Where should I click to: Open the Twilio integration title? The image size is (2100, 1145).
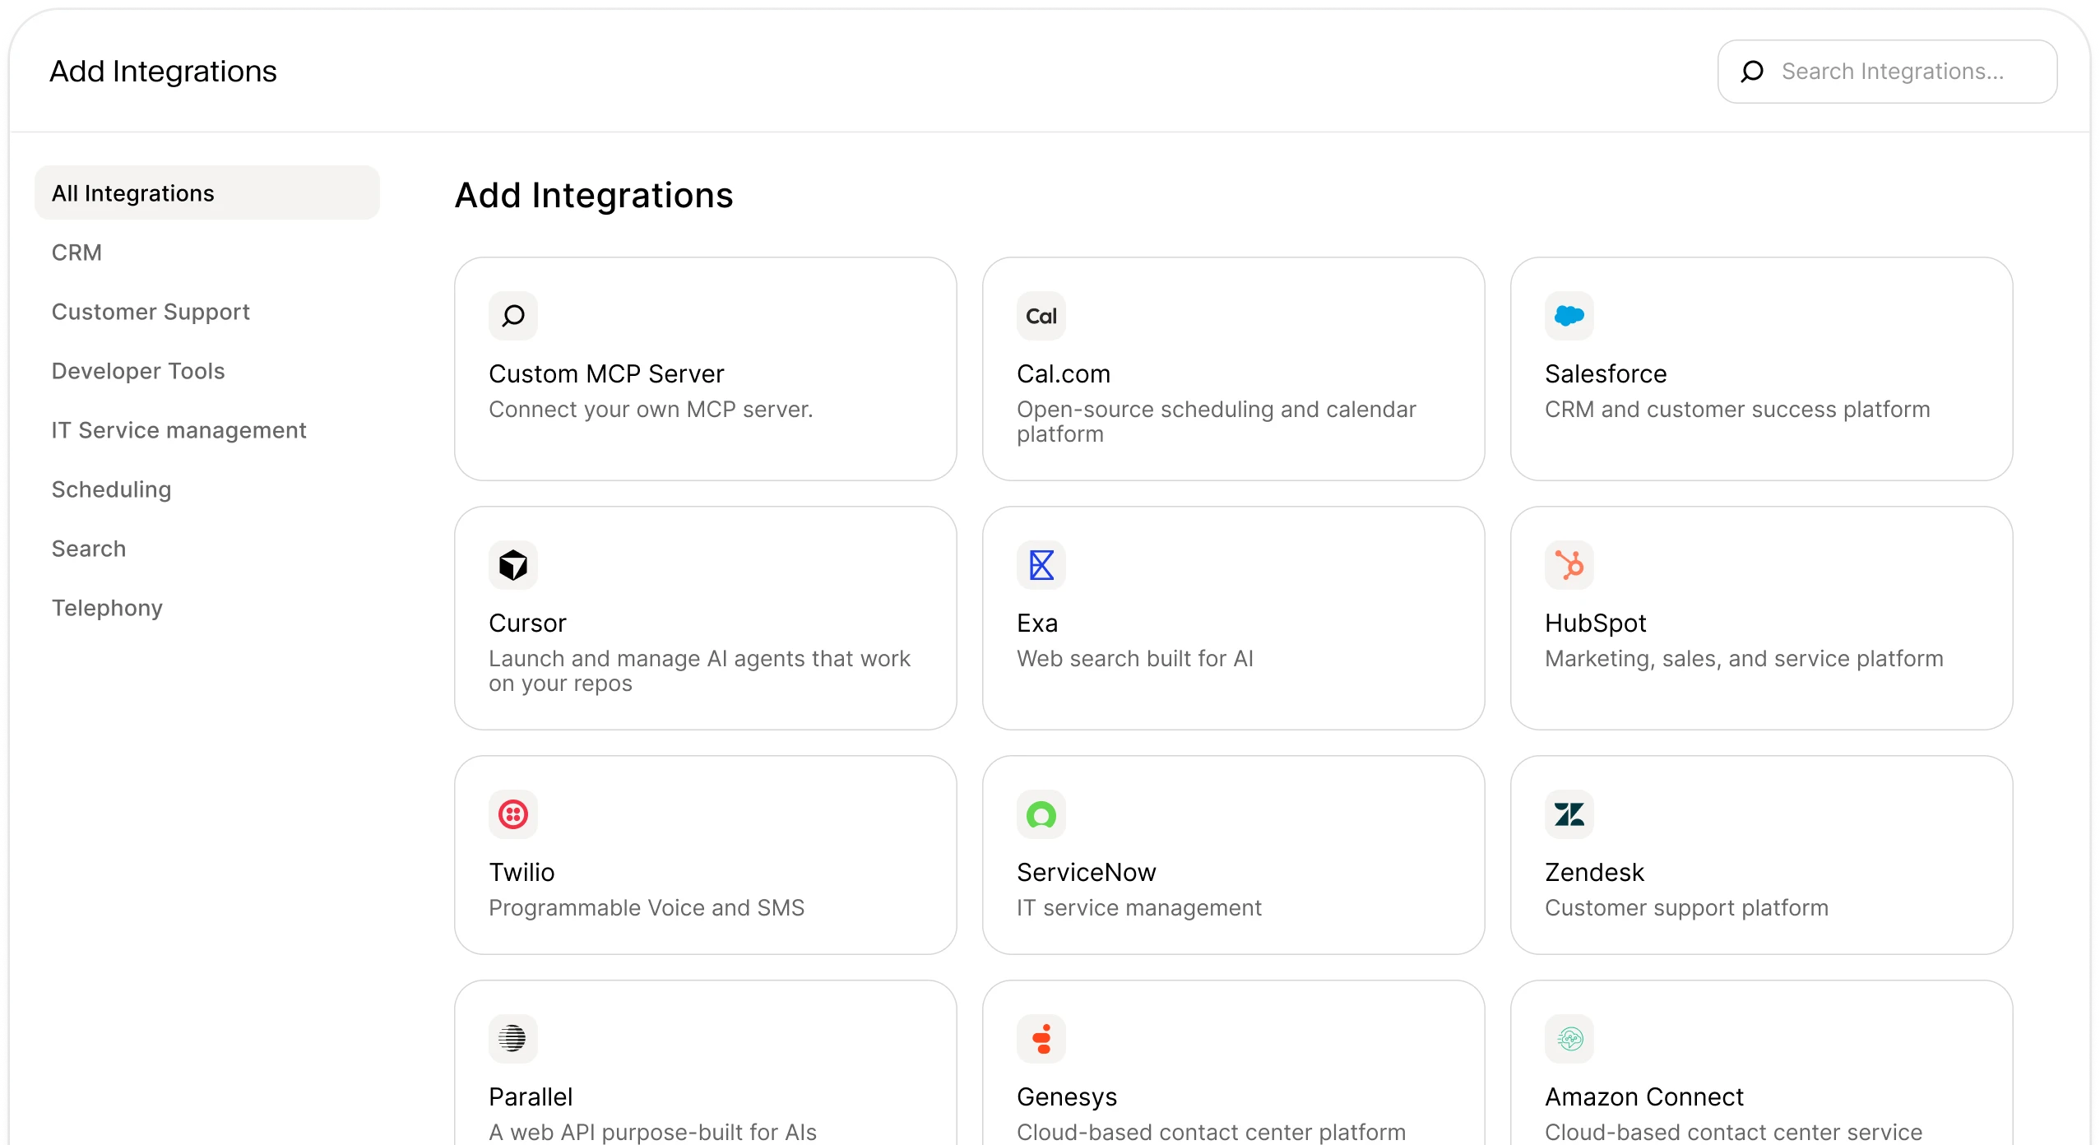[x=522, y=872]
